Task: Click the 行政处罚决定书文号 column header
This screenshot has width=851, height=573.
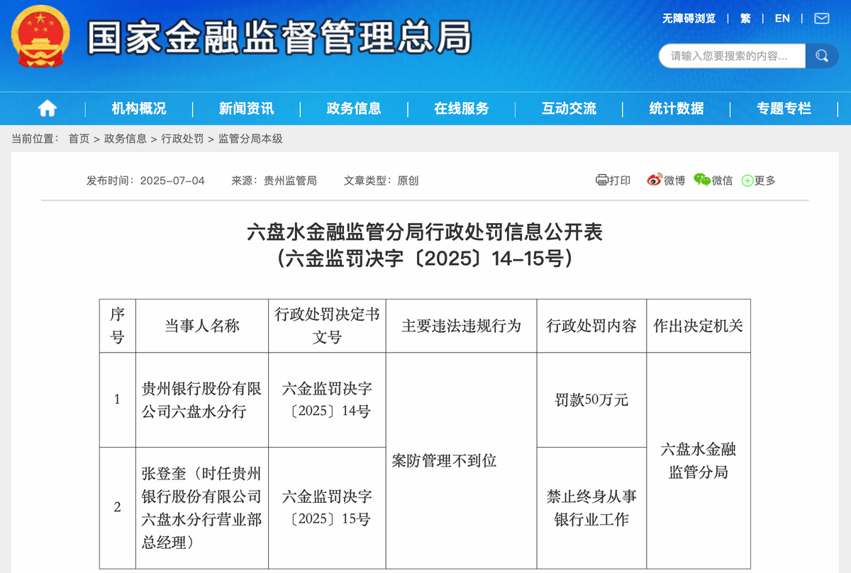Action: click(327, 326)
